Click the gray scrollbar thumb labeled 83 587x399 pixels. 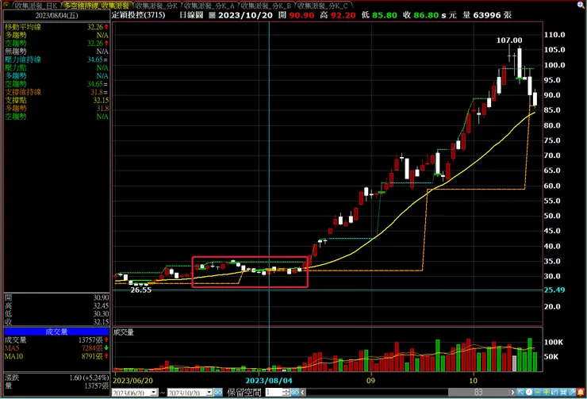[x=478, y=393]
